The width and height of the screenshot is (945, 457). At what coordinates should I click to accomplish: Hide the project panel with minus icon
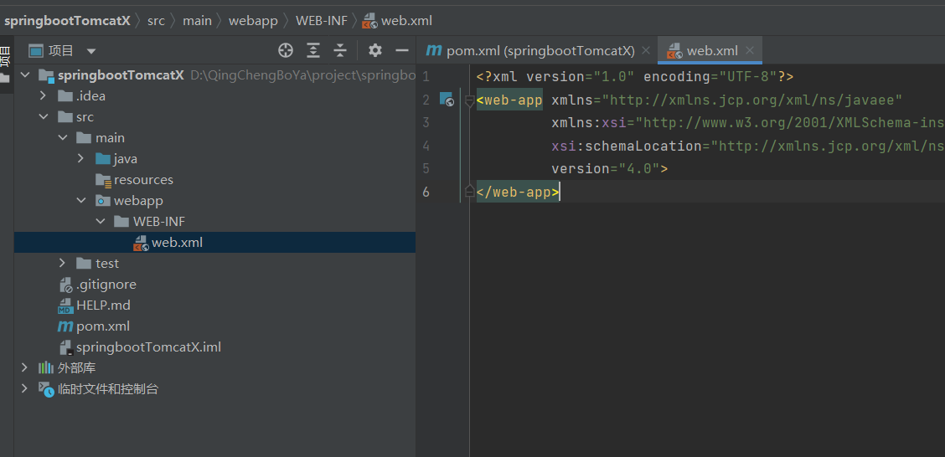click(402, 50)
